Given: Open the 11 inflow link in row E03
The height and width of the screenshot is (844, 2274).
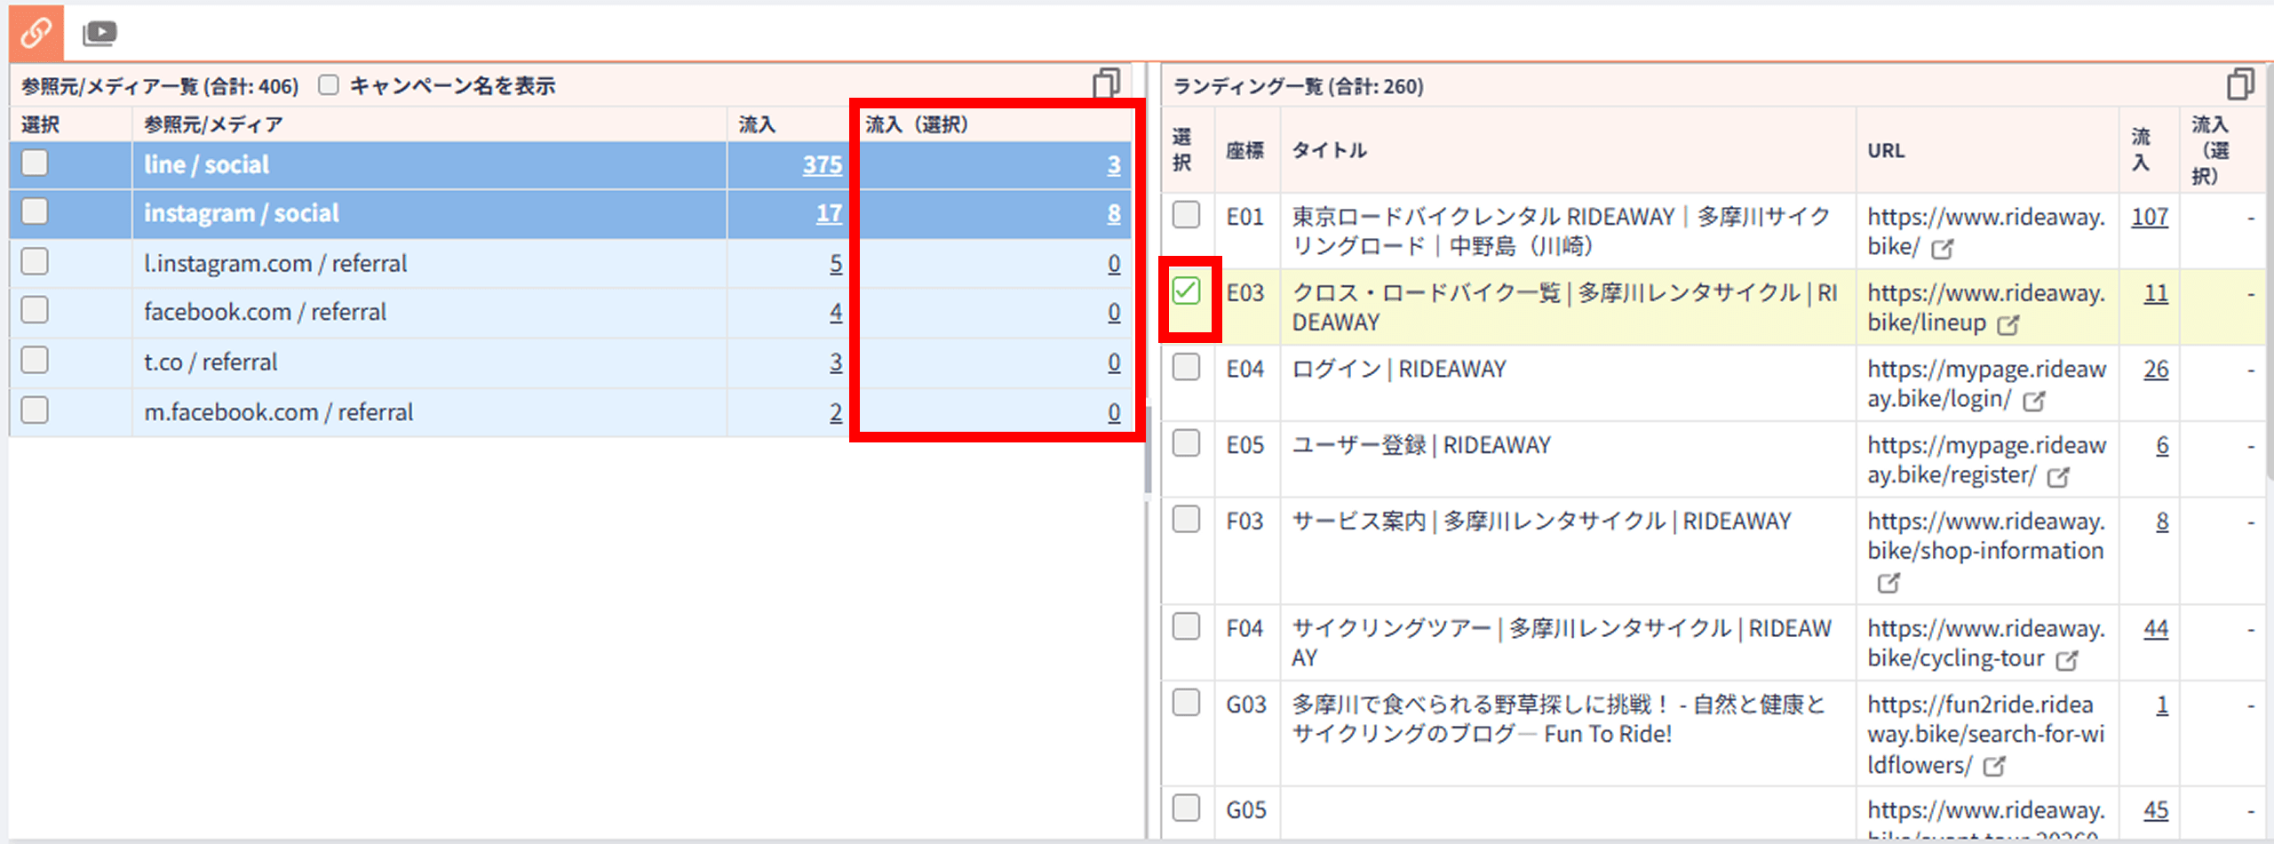Looking at the screenshot, I should pyautogui.click(x=2156, y=293).
